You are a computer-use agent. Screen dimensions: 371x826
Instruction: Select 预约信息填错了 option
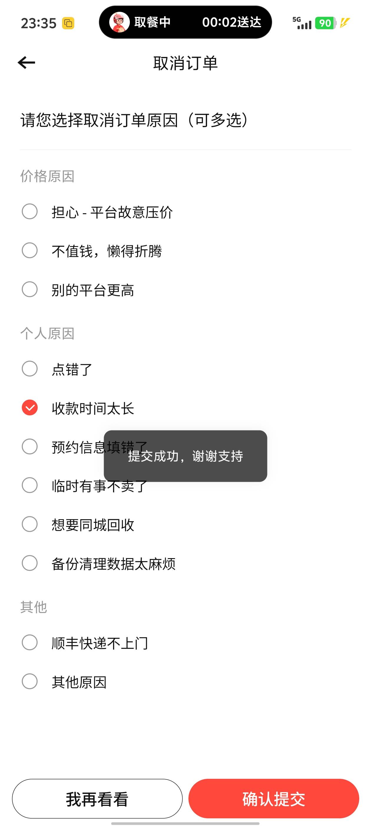(30, 447)
